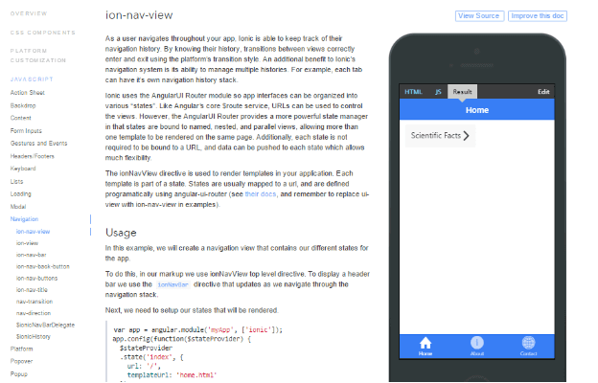Switch to the JS tab in demo
The height and width of the screenshot is (383, 598).
tap(438, 92)
